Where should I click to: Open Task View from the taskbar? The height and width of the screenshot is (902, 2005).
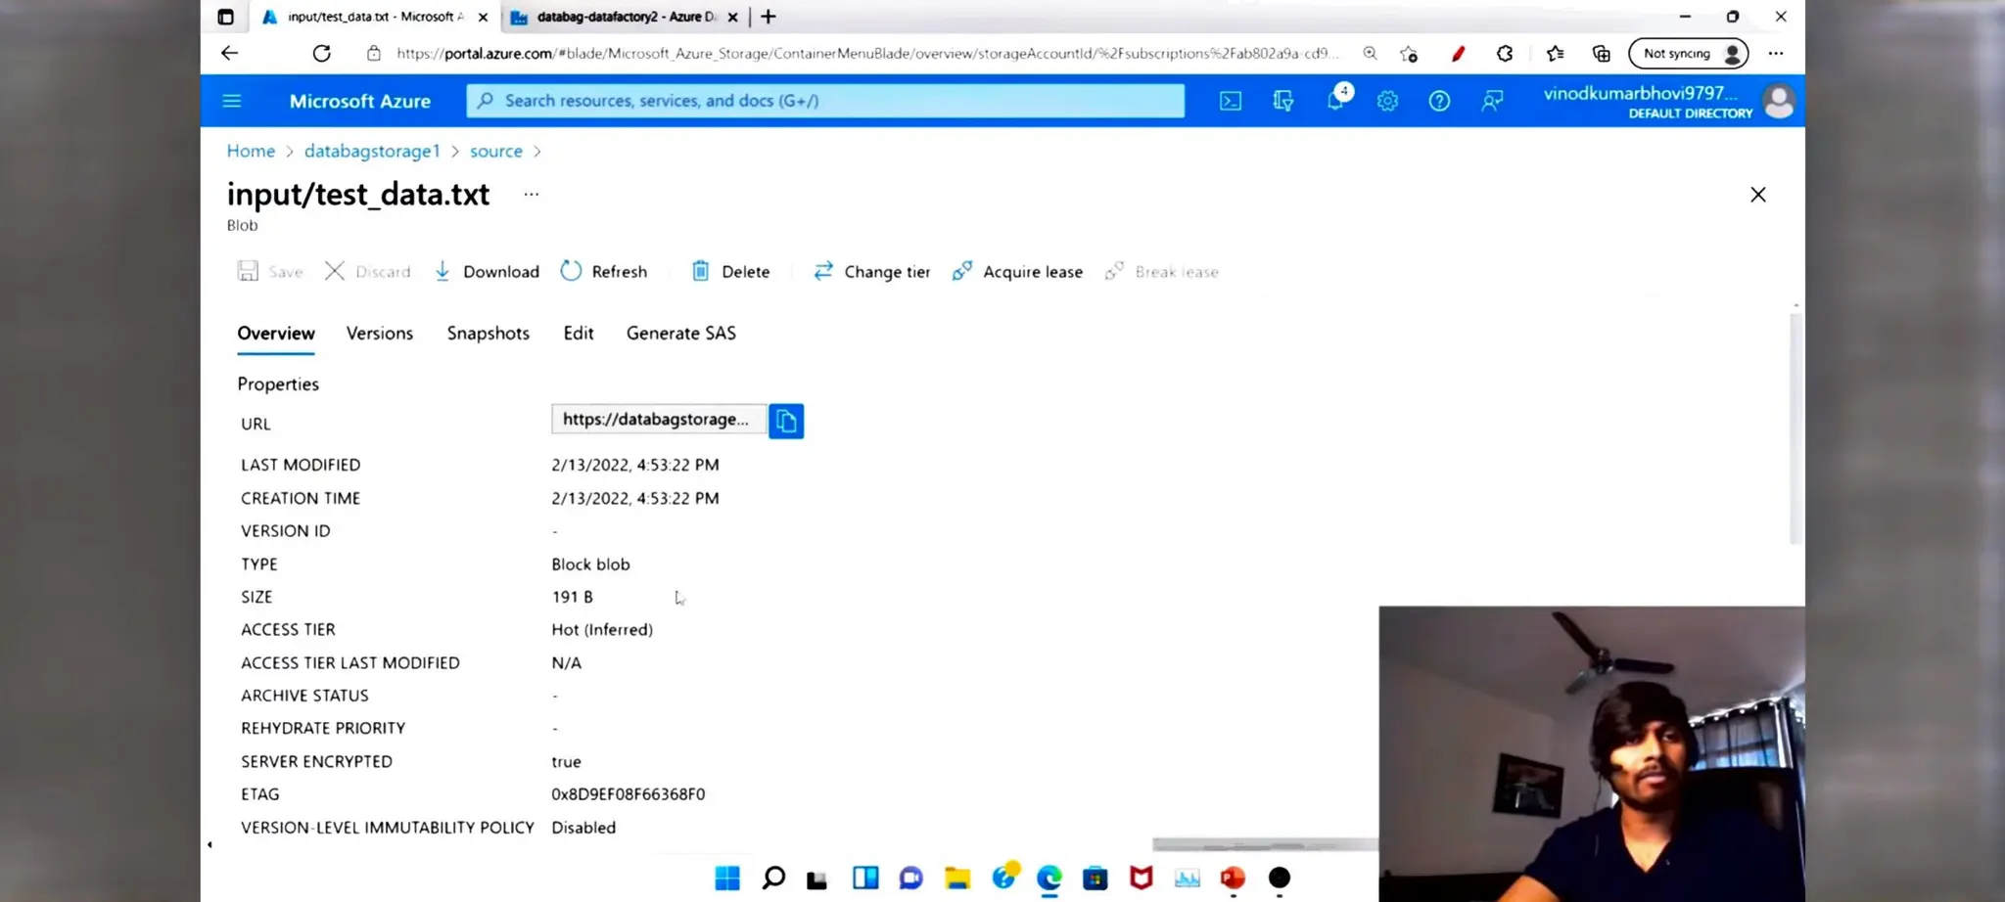[816, 879]
